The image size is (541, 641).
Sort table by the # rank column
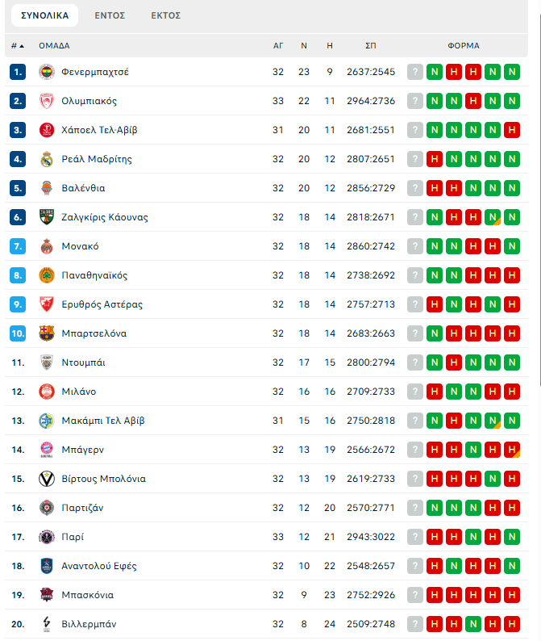point(17,46)
